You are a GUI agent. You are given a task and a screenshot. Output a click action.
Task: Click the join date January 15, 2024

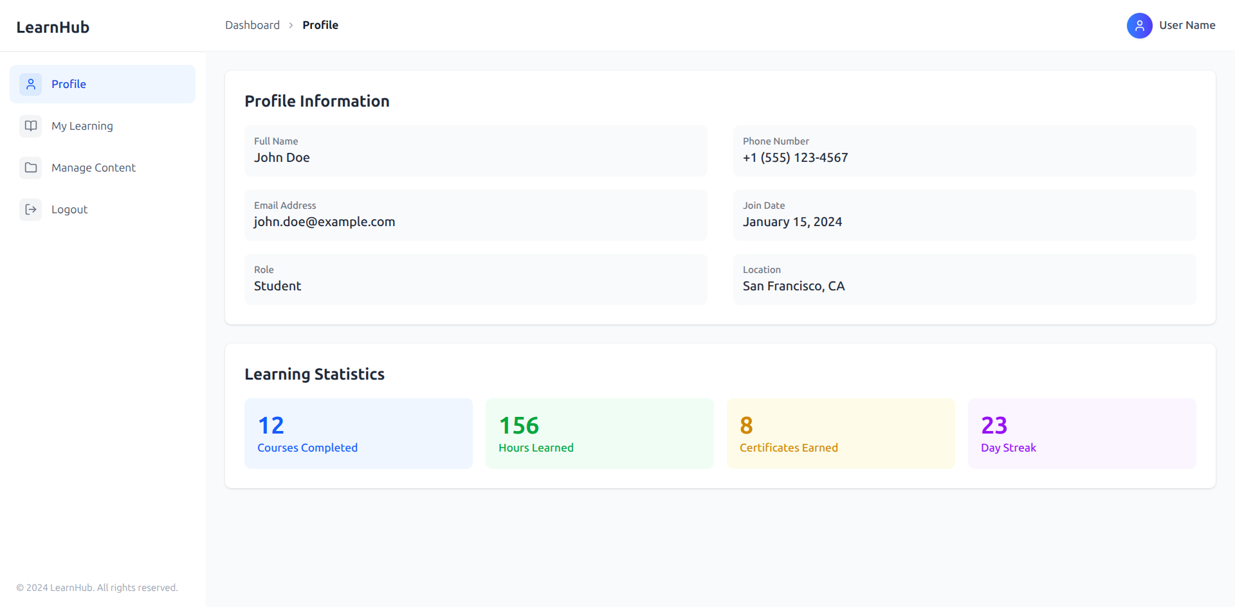(x=792, y=222)
